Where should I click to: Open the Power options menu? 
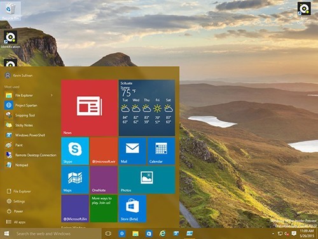15,212
